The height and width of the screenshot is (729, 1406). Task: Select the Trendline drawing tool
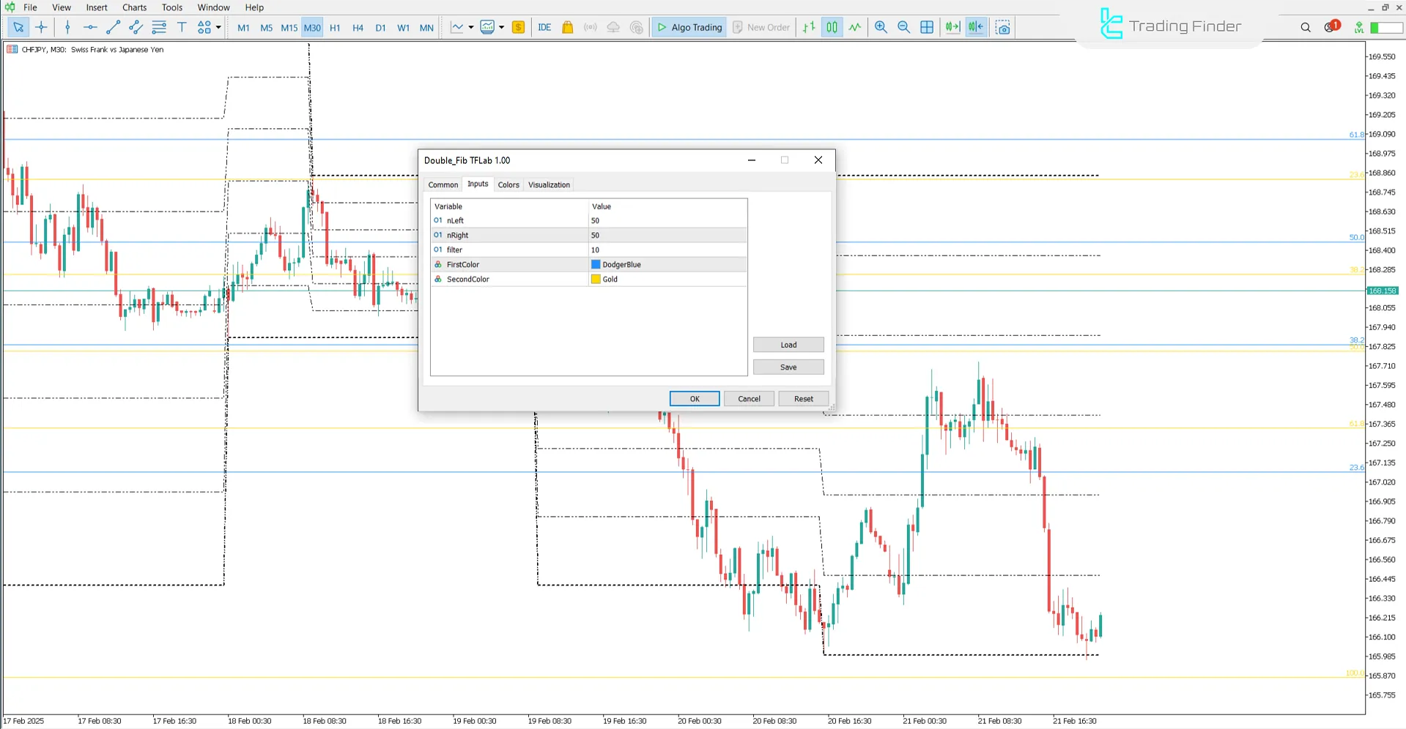pyautogui.click(x=113, y=27)
